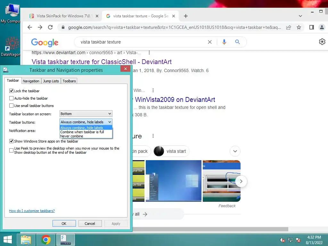The width and height of the screenshot is (328, 246).
Task: Click the Feedback link under images
Action: click(227, 206)
